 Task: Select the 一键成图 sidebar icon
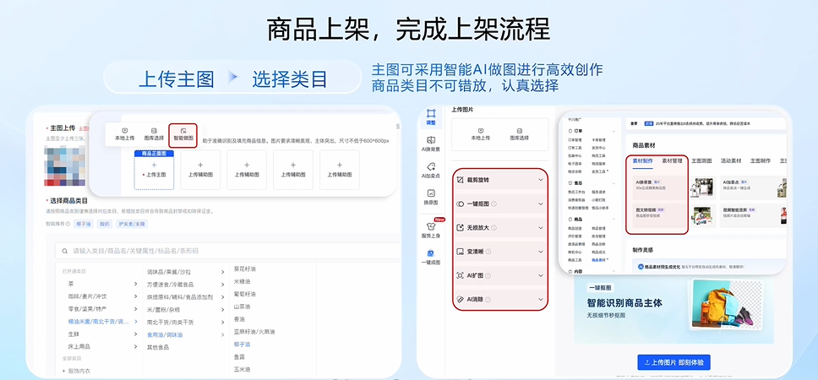point(431,257)
